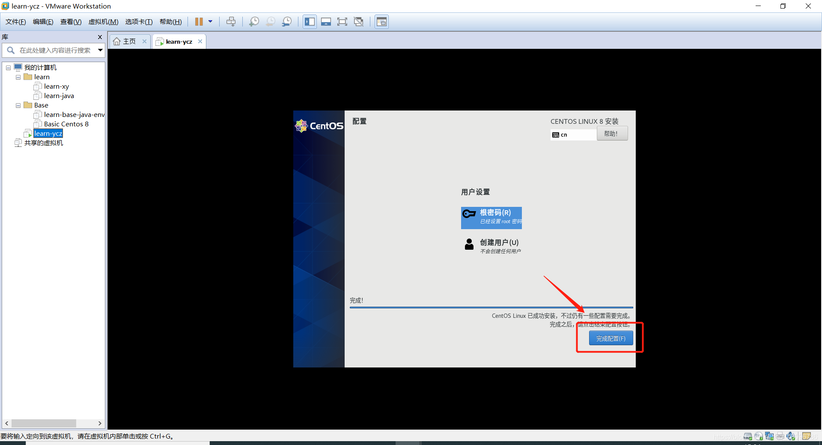Screen dimensions: 822x445
Task: Enter full screen mode icon
Action: pyautogui.click(x=342, y=22)
